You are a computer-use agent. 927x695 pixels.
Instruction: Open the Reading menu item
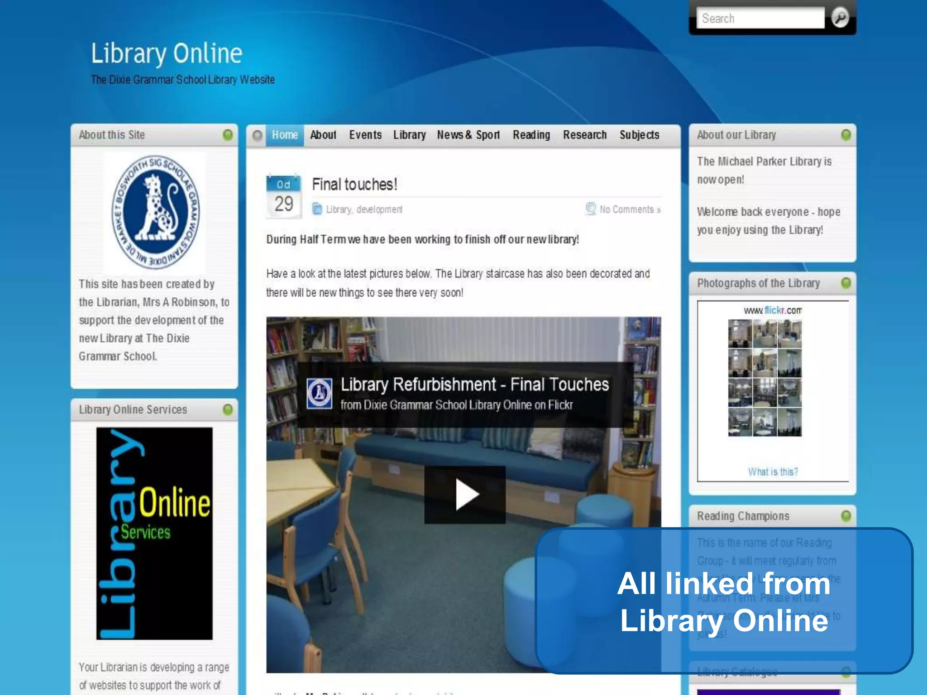(x=531, y=135)
